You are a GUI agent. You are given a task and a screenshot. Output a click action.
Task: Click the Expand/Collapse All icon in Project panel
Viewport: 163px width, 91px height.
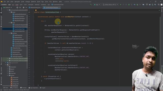tap(20, 8)
